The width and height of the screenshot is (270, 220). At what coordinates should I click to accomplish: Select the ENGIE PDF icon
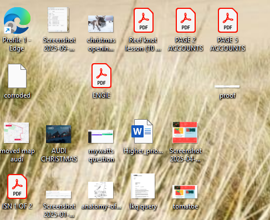point(101,75)
